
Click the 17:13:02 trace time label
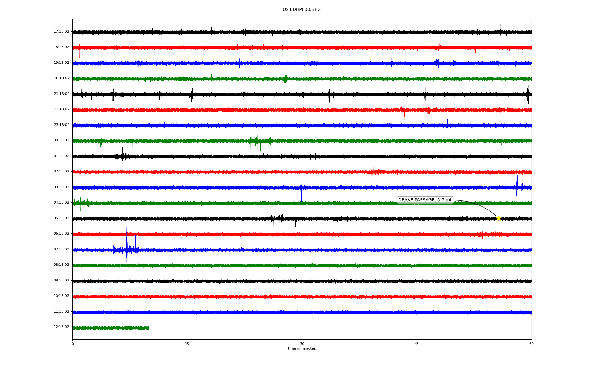pyautogui.click(x=61, y=32)
